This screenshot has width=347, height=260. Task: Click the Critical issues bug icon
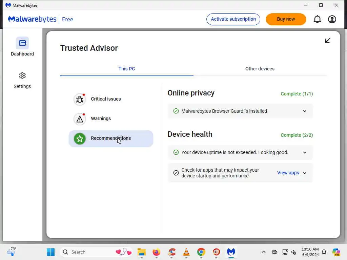click(x=80, y=99)
